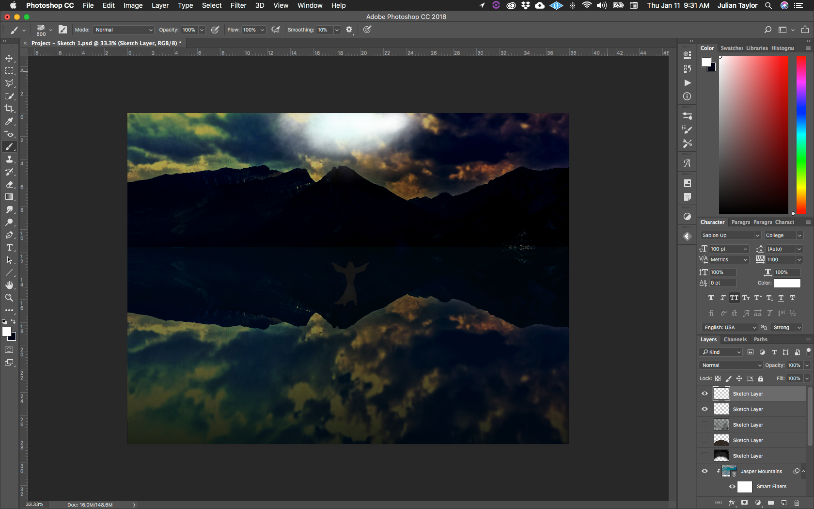Swap foreground and background colors arrows
This screenshot has width=814, height=509.
pyautogui.click(x=13, y=321)
